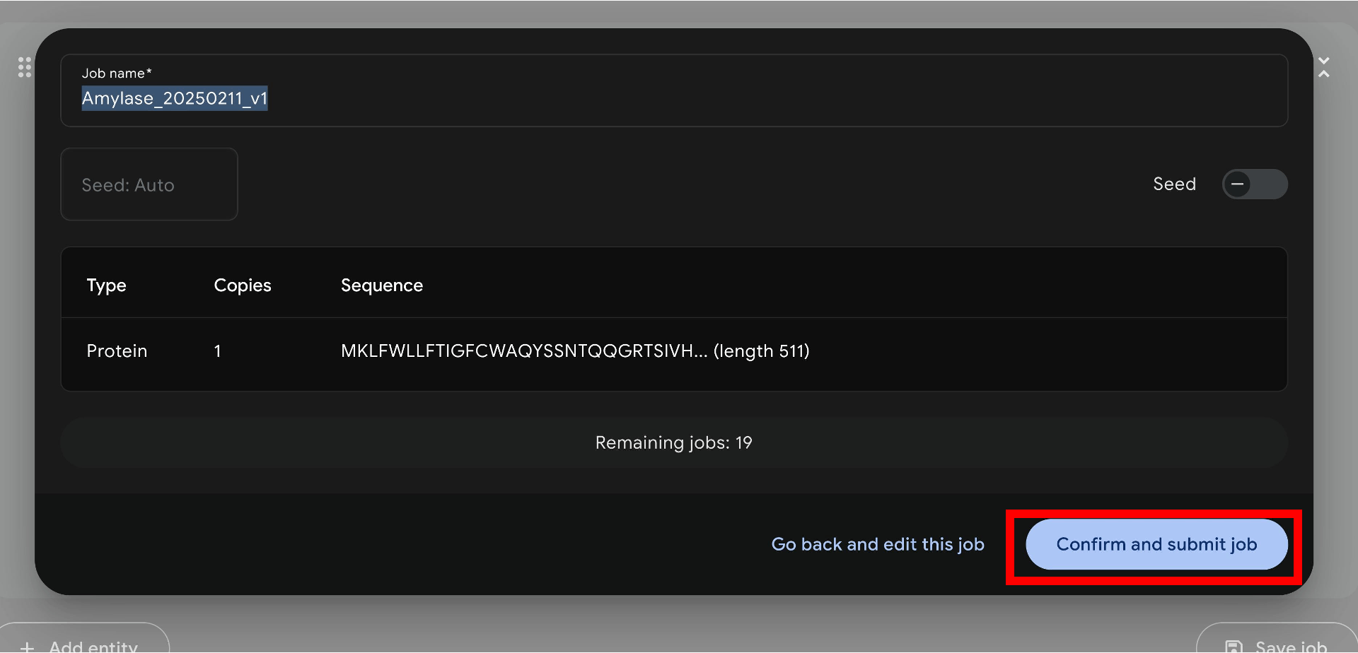Viewport: 1358px width, 653px height.
Task: Collapse the panel with the chevron icon
Action: (1324, 67)
